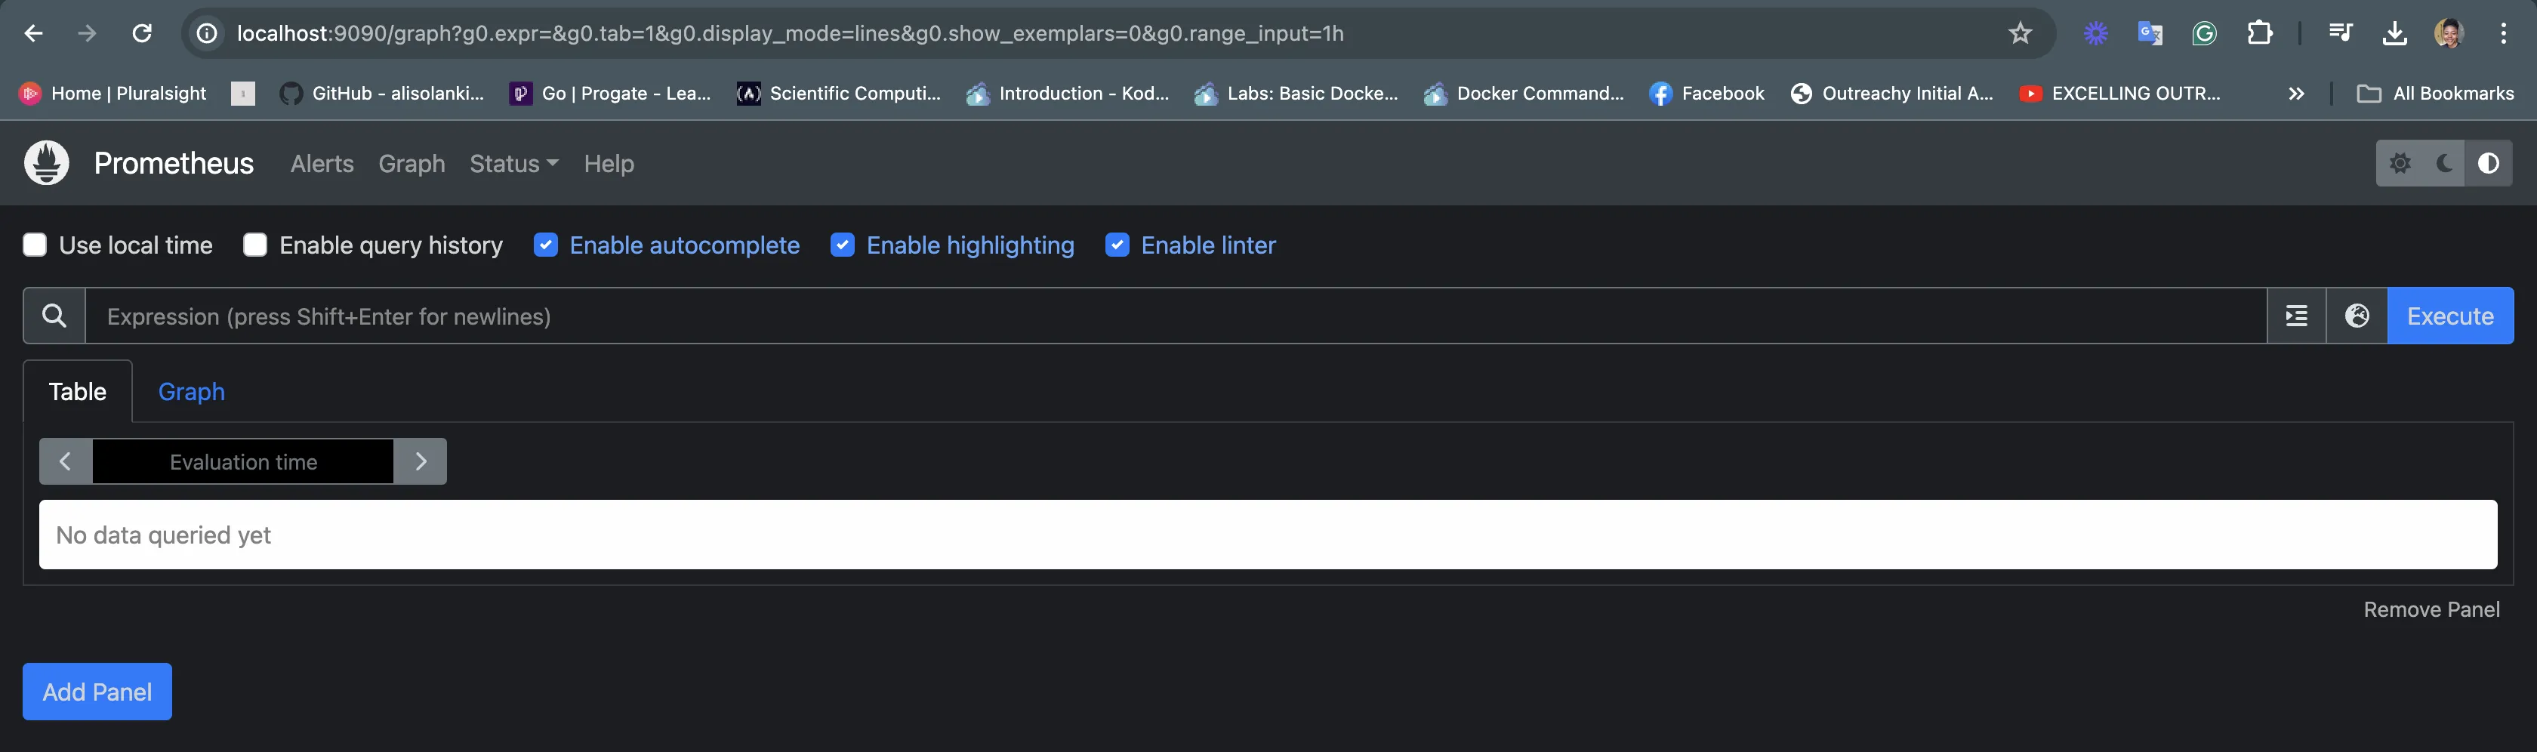Click the browser address bar URL
Screen dimensions: 2537x752
click(x=790, y=33)
